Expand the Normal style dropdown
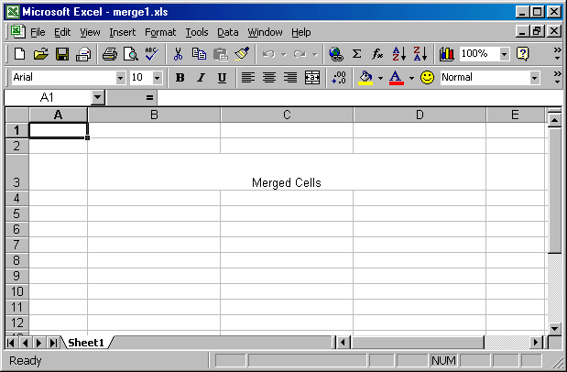Screen dimensions: 567x372 [x=534, y=78]
